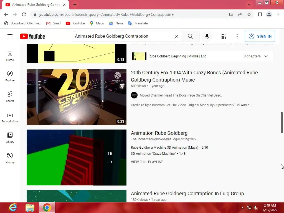Launch Internet Explorer from taskbar
This screenshot has width=284, height=213.
click(x=13, y=207)
